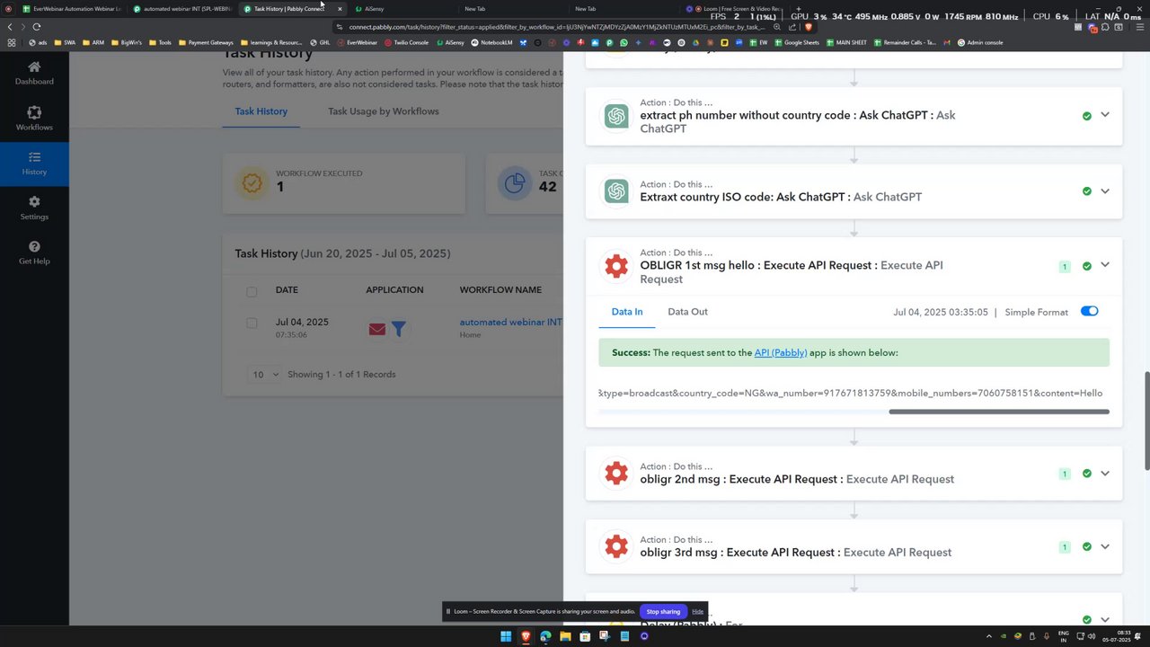Open Workflows in the sidebar

34,119
